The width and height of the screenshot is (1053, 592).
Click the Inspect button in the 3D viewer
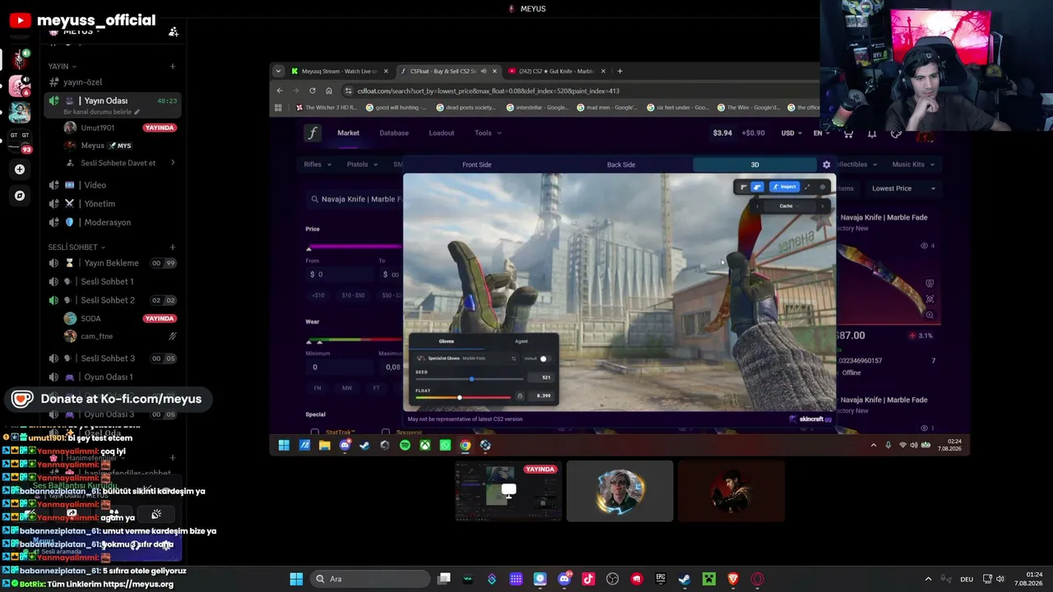click(784, 187)
